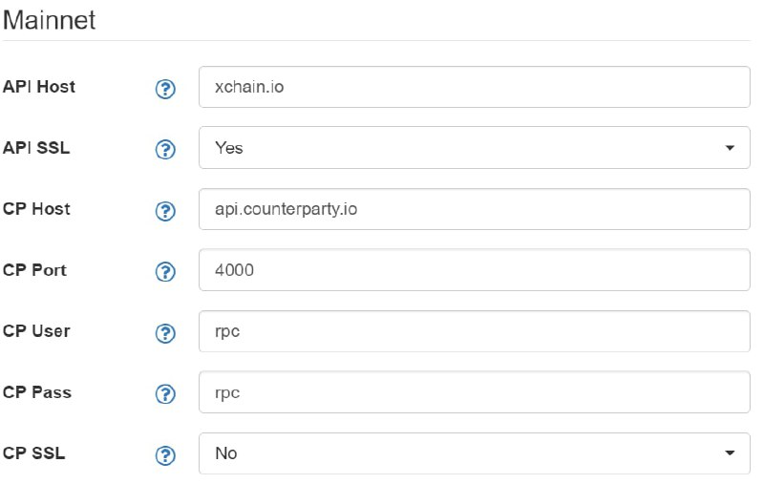Viewport: 764px width, 484px height.
Task: Click the help icon beside API Host
Action: pos(165,89)
